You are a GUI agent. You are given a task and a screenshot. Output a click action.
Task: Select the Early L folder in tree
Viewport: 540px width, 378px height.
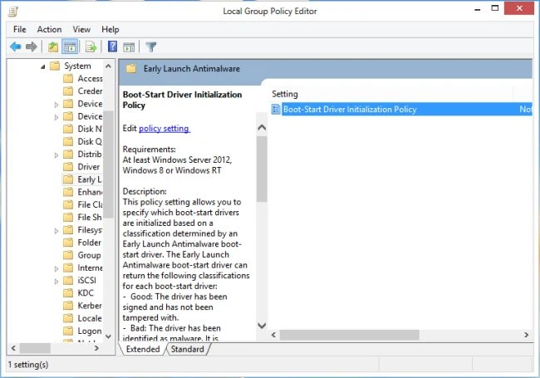pyautogui.click(x=90, y=179)
